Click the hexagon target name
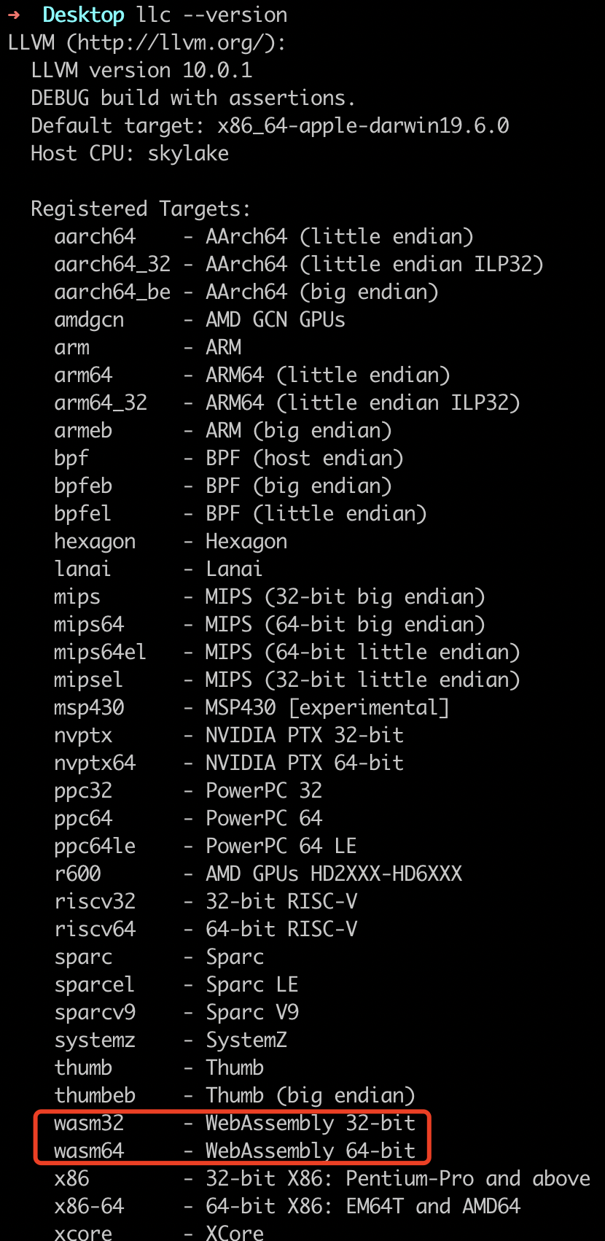This screenshot has height=1241, width=605. [95, 541]
